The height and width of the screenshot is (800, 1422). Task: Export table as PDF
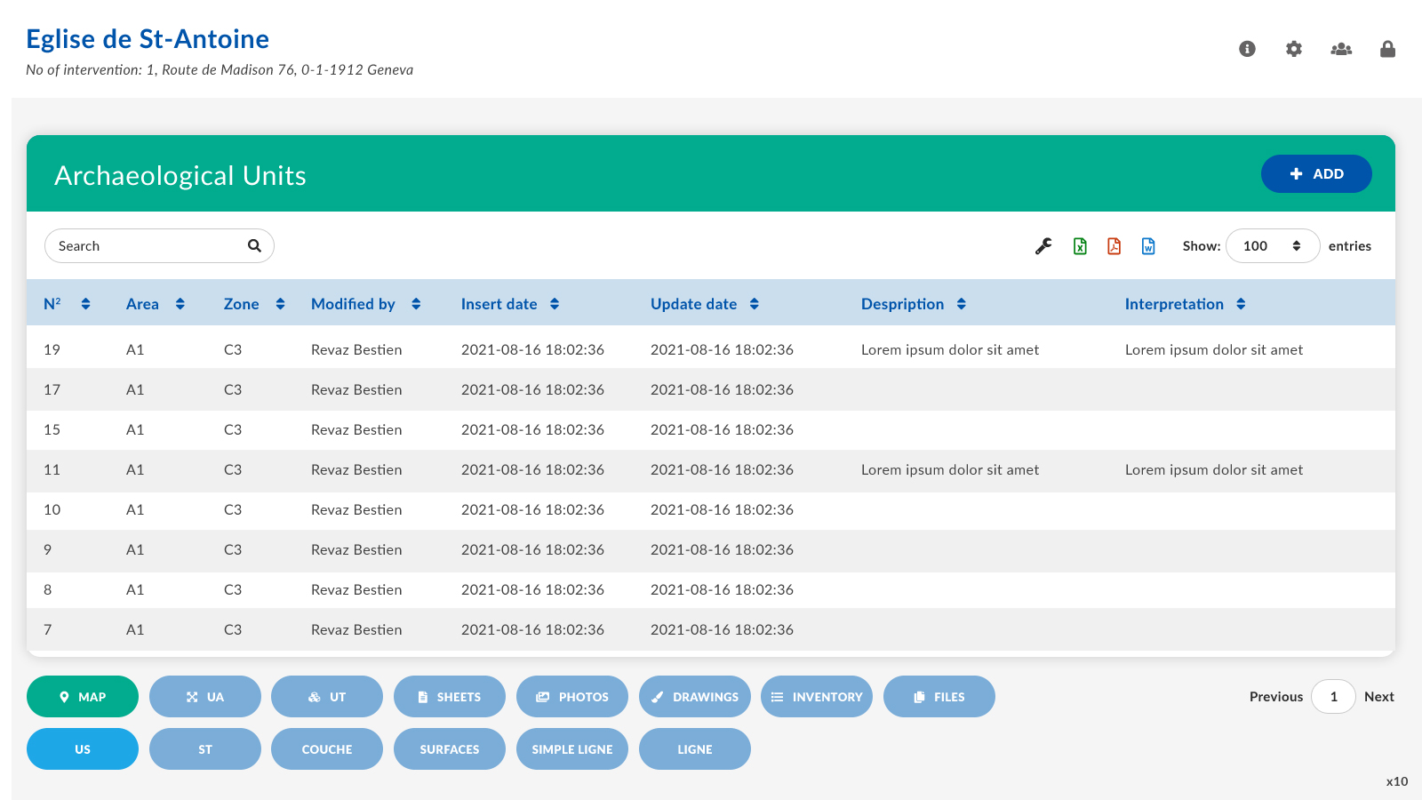pos(1114,246)
